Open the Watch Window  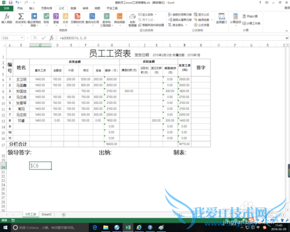click(222, 19)
